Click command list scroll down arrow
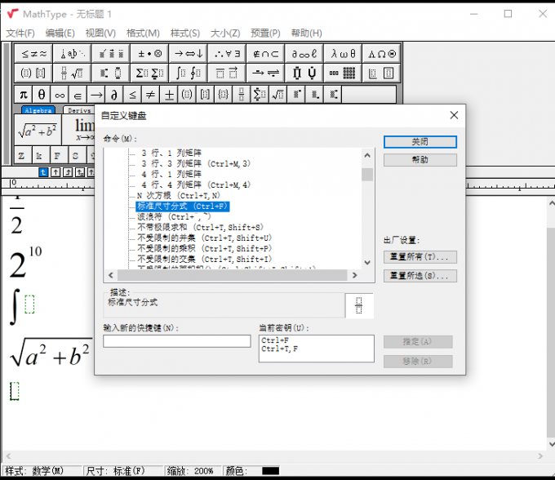This screenshot has height=480, width=555. point(367,263)
